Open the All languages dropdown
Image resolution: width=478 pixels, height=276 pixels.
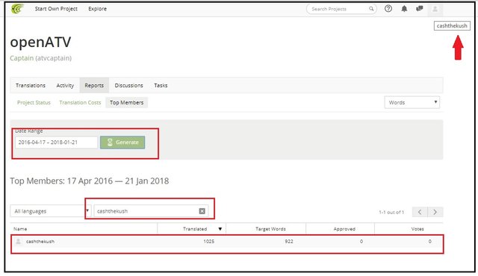tap(50, 211)
